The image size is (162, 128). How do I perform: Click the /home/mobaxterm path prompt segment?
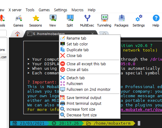(x=109, y=123)
